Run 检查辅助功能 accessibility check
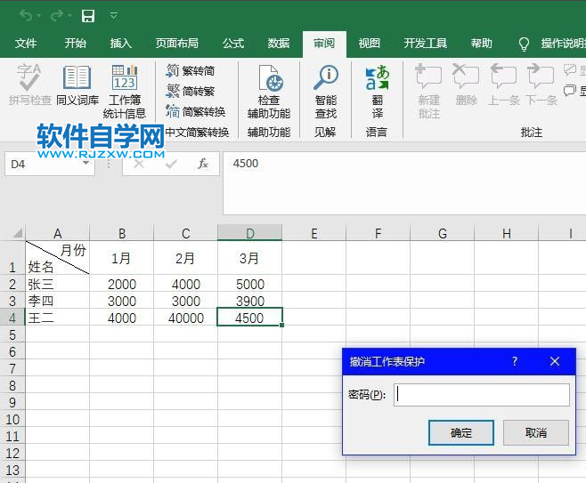This screenshot has height=483, width=586. tap(269, 92)
